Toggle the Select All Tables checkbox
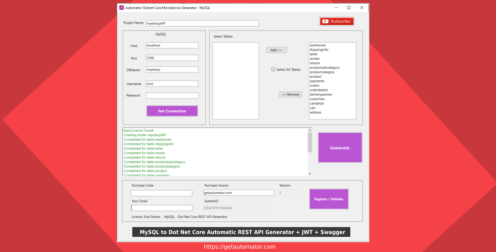The height and width of the screenshot is (252, 496). click(273, 69)
